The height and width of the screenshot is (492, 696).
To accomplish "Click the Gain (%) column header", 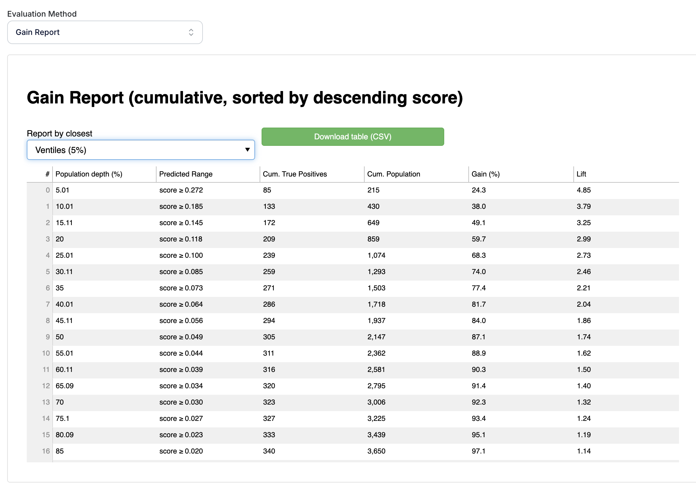I will click(x=486, y=174).
